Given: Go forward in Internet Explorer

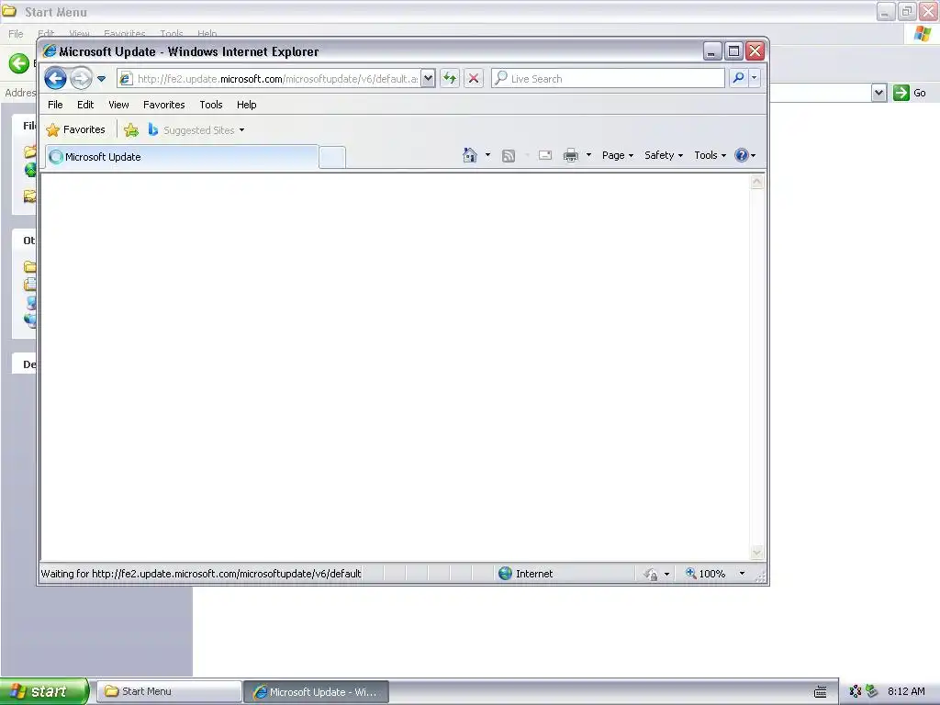Looking at the screenshot, I should 82,79.
